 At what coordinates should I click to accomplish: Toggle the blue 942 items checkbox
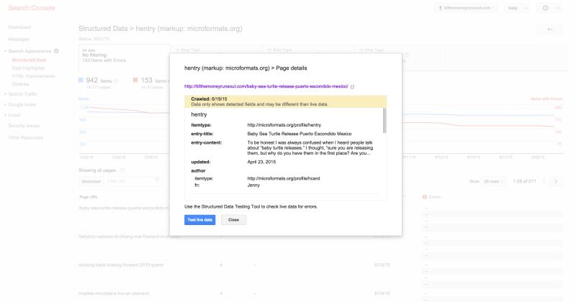tap(81, 80)
